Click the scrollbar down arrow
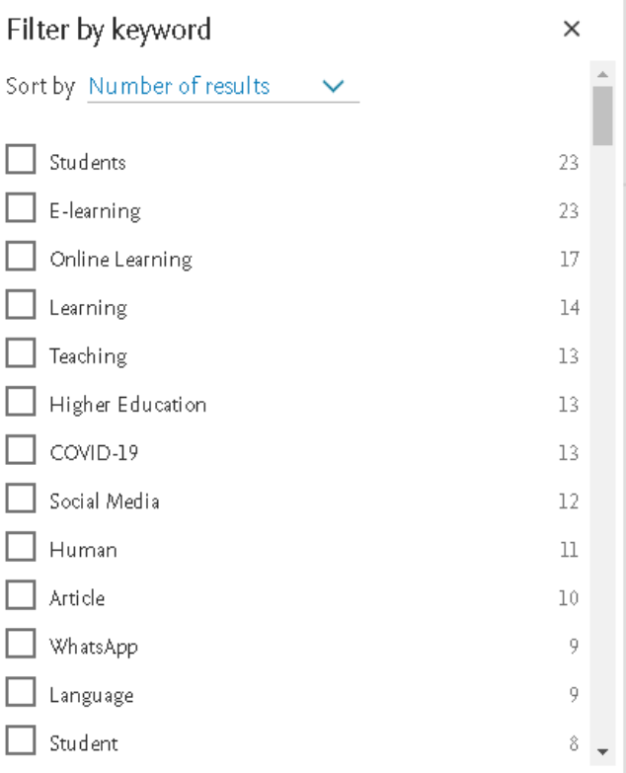626x773 pixels. coord(603,752)
